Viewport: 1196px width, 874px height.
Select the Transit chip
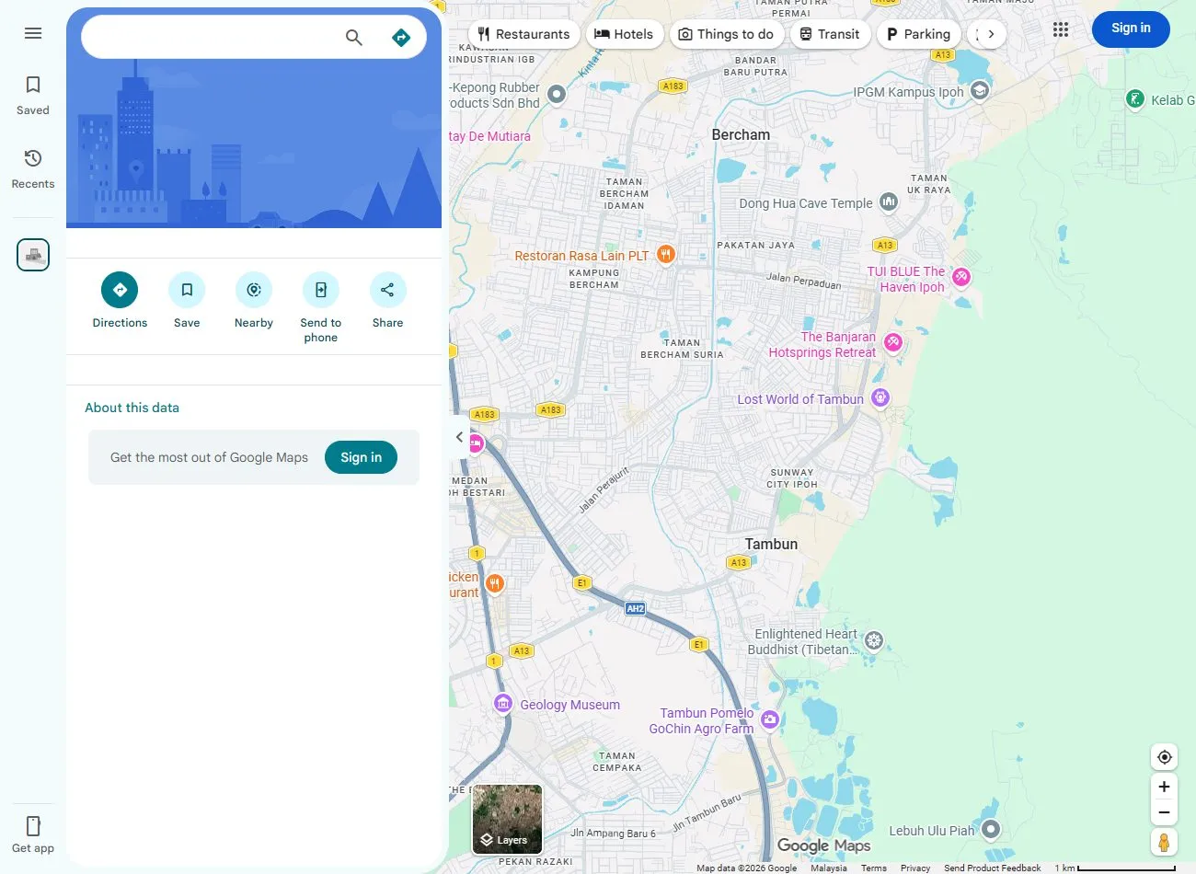(830, 34)
